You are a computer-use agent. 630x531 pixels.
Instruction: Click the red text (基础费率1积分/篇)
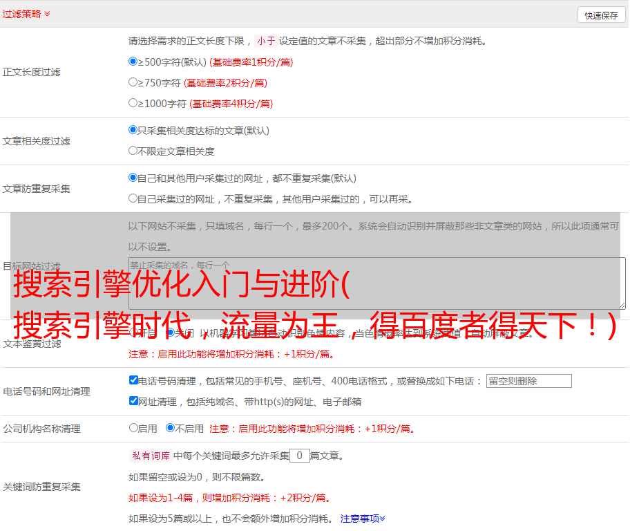click(x=251, y=62)
